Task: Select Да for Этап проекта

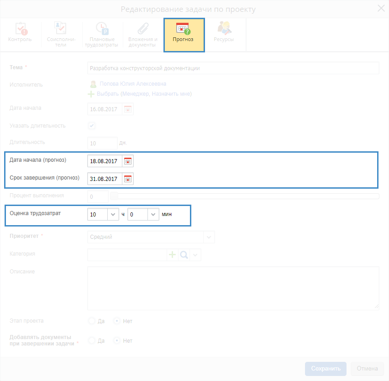Action: 92,321
